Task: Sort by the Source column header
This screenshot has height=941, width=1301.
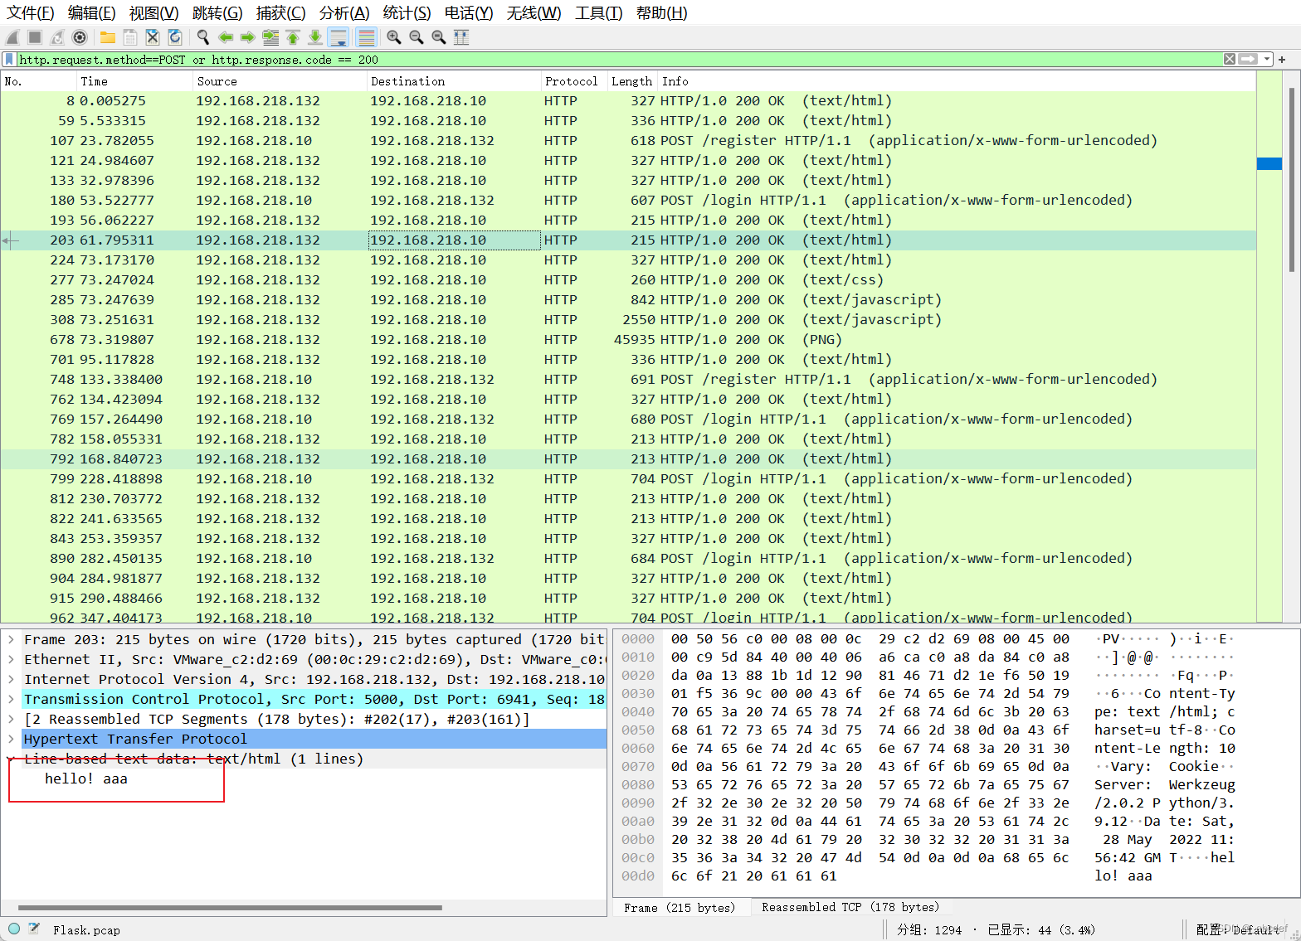Action: tap(280, 81)
